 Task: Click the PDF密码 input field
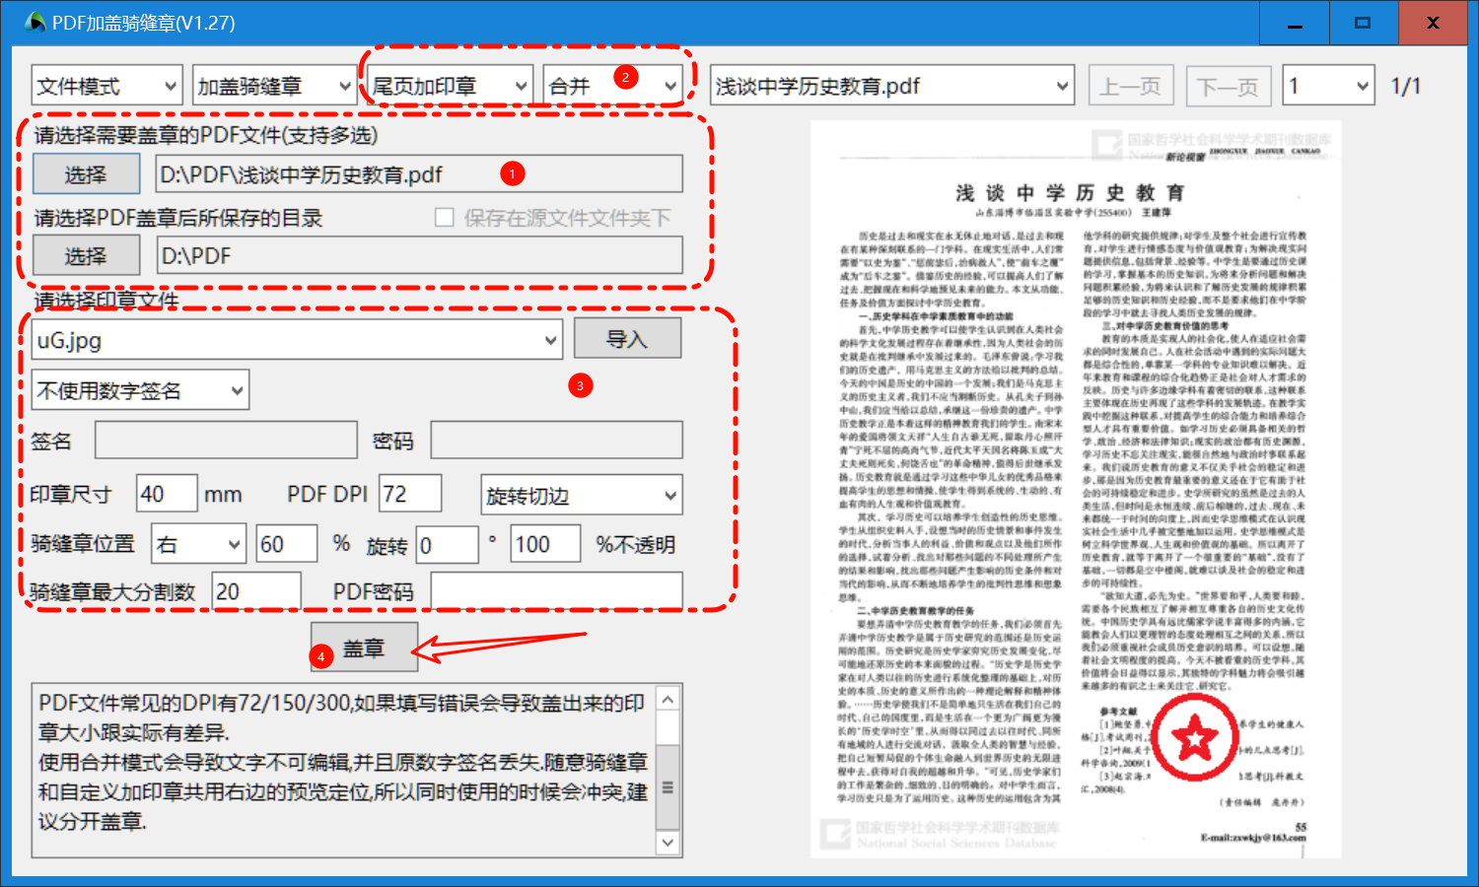tap(556, 591)
